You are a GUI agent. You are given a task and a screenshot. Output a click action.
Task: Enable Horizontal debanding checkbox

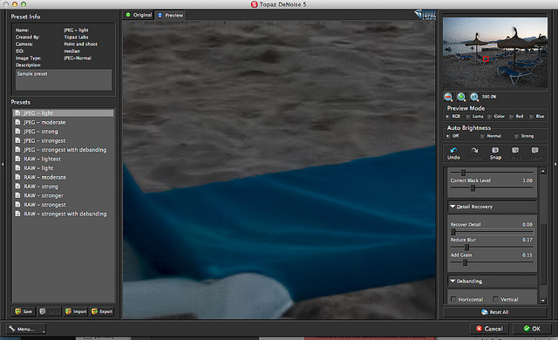pos(453,299)
